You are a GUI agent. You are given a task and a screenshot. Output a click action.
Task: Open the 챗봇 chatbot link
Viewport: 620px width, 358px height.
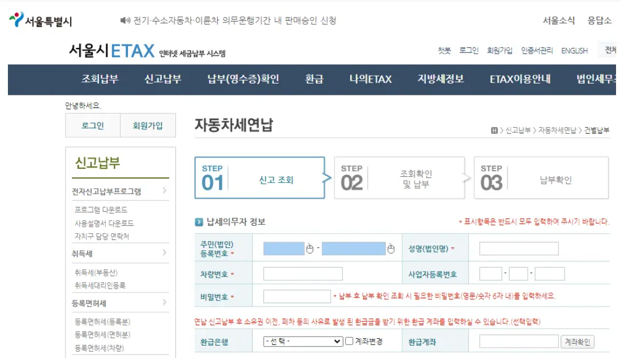445,51
